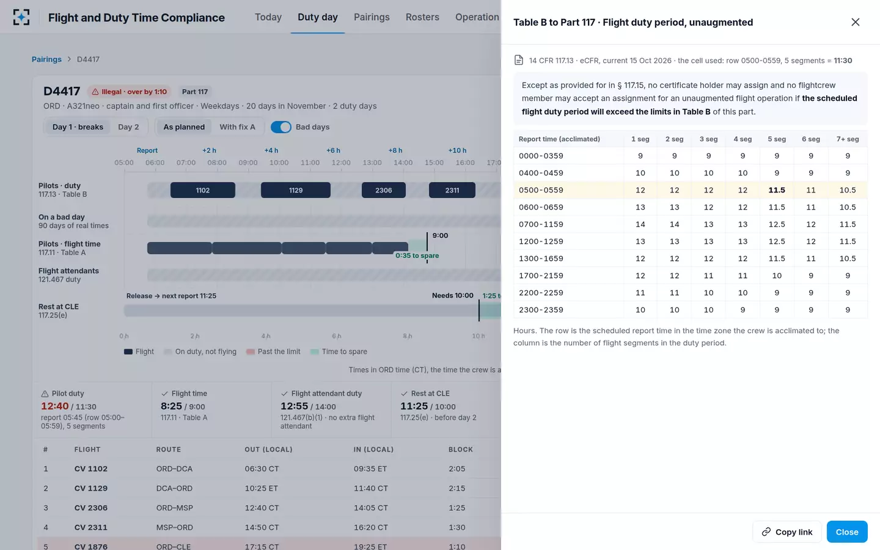Screen dimensions: 880x550
Task: Click the Time to spare legend swatch
Action: point(315,352)
